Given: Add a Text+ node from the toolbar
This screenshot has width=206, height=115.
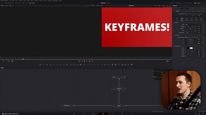Looking at the screenshot, I should (47, 65).
